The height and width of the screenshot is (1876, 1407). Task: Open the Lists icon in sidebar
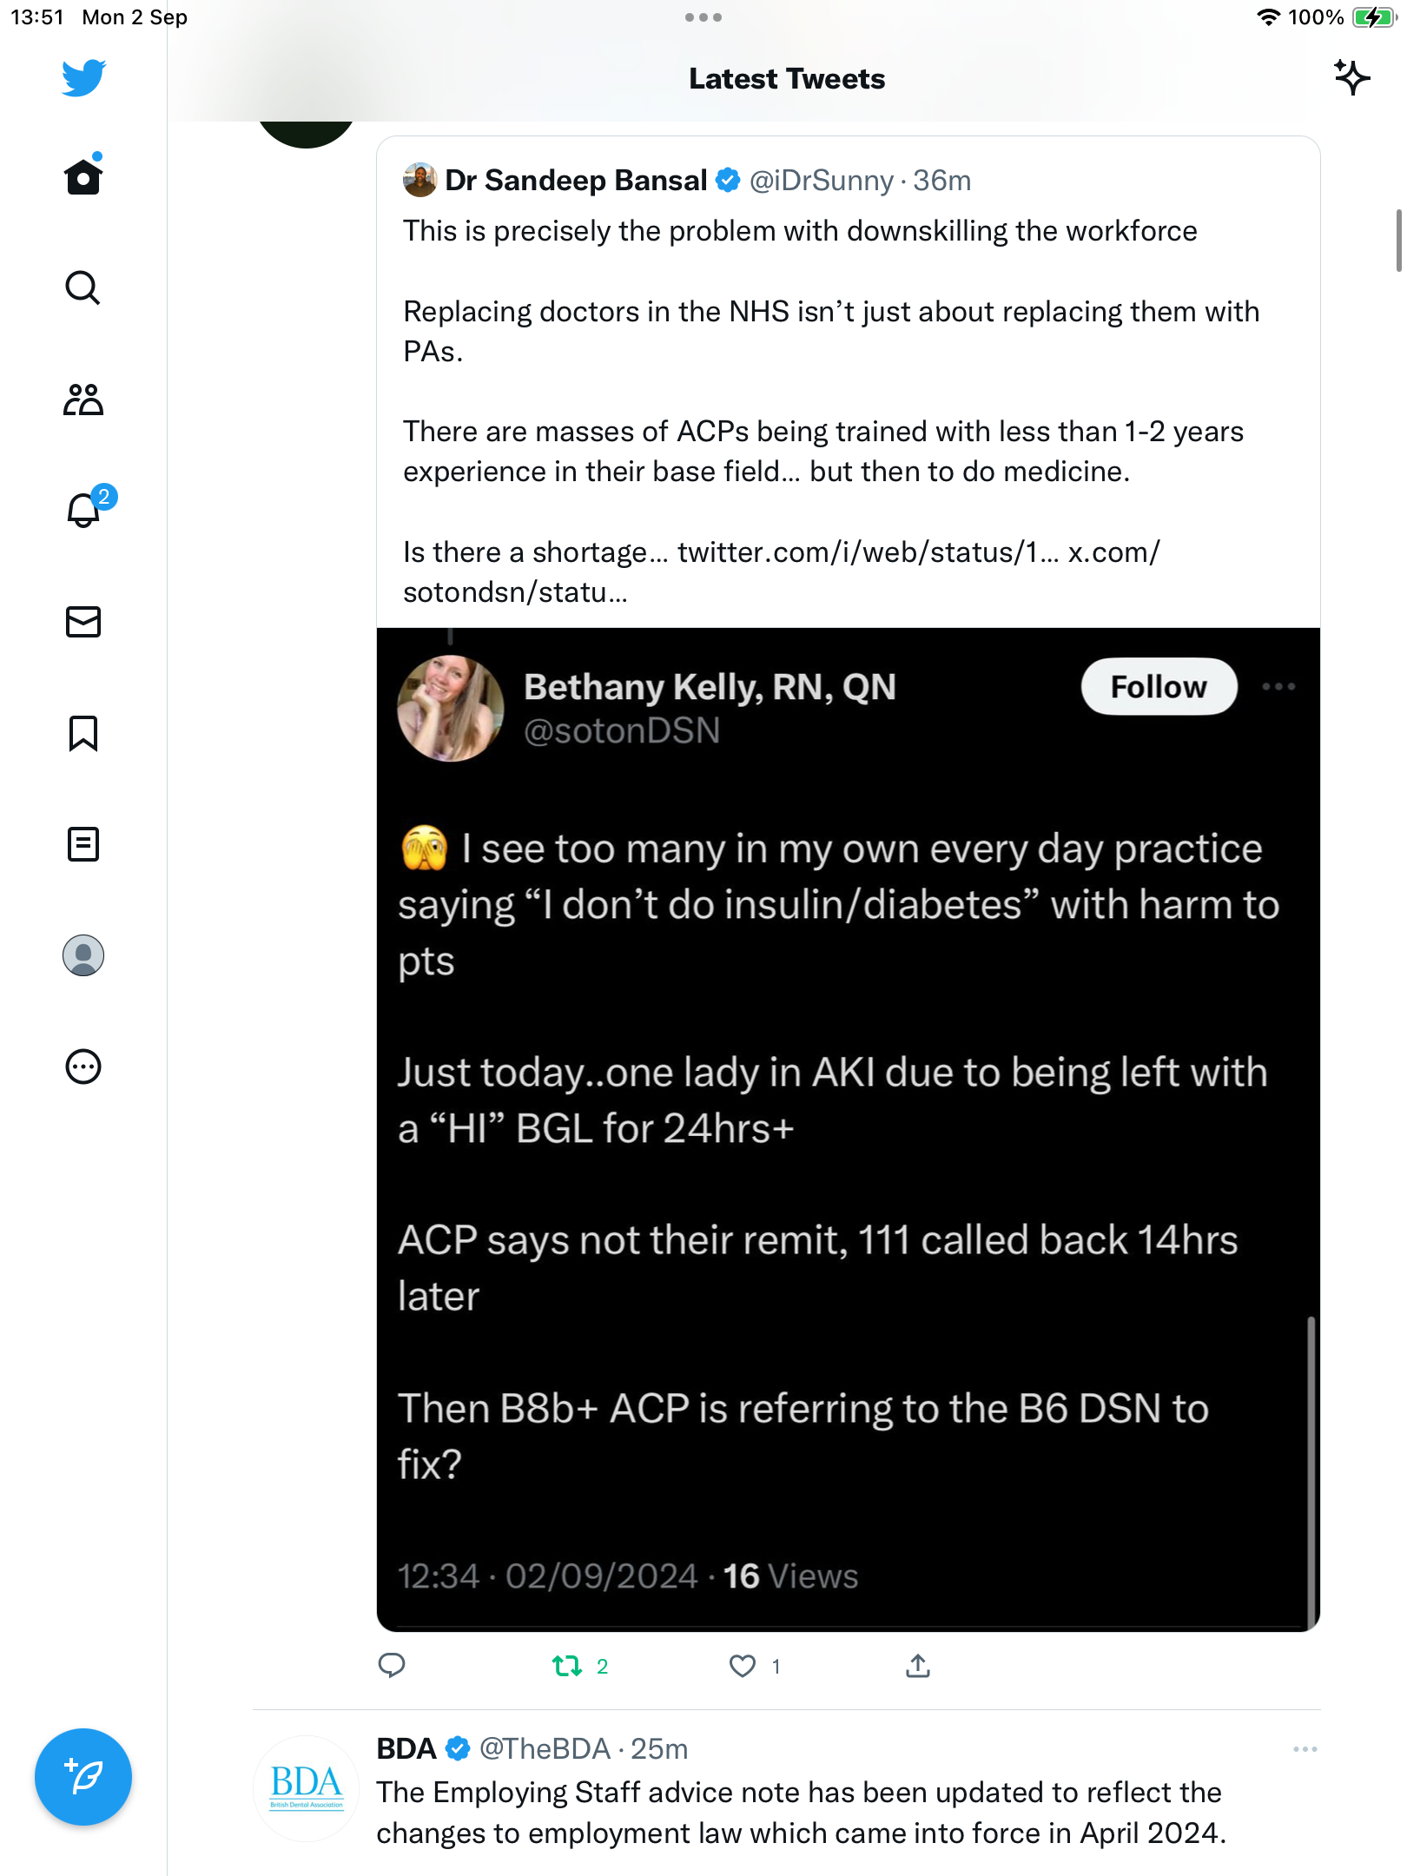pyautogui.click(x=83, y=844)
